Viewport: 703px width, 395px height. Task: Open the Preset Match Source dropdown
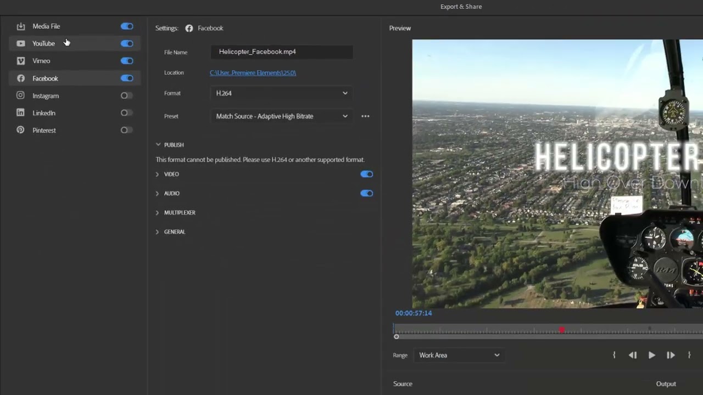pyautogui.click(x=282, y=116)
